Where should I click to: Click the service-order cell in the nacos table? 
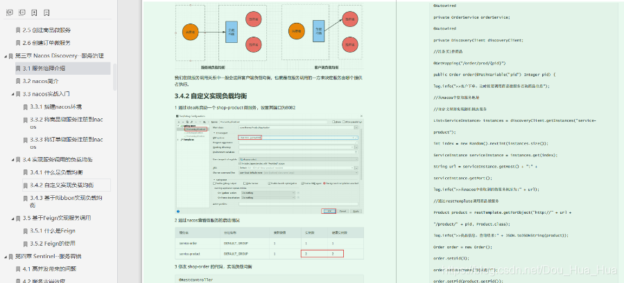click(189, 242)
